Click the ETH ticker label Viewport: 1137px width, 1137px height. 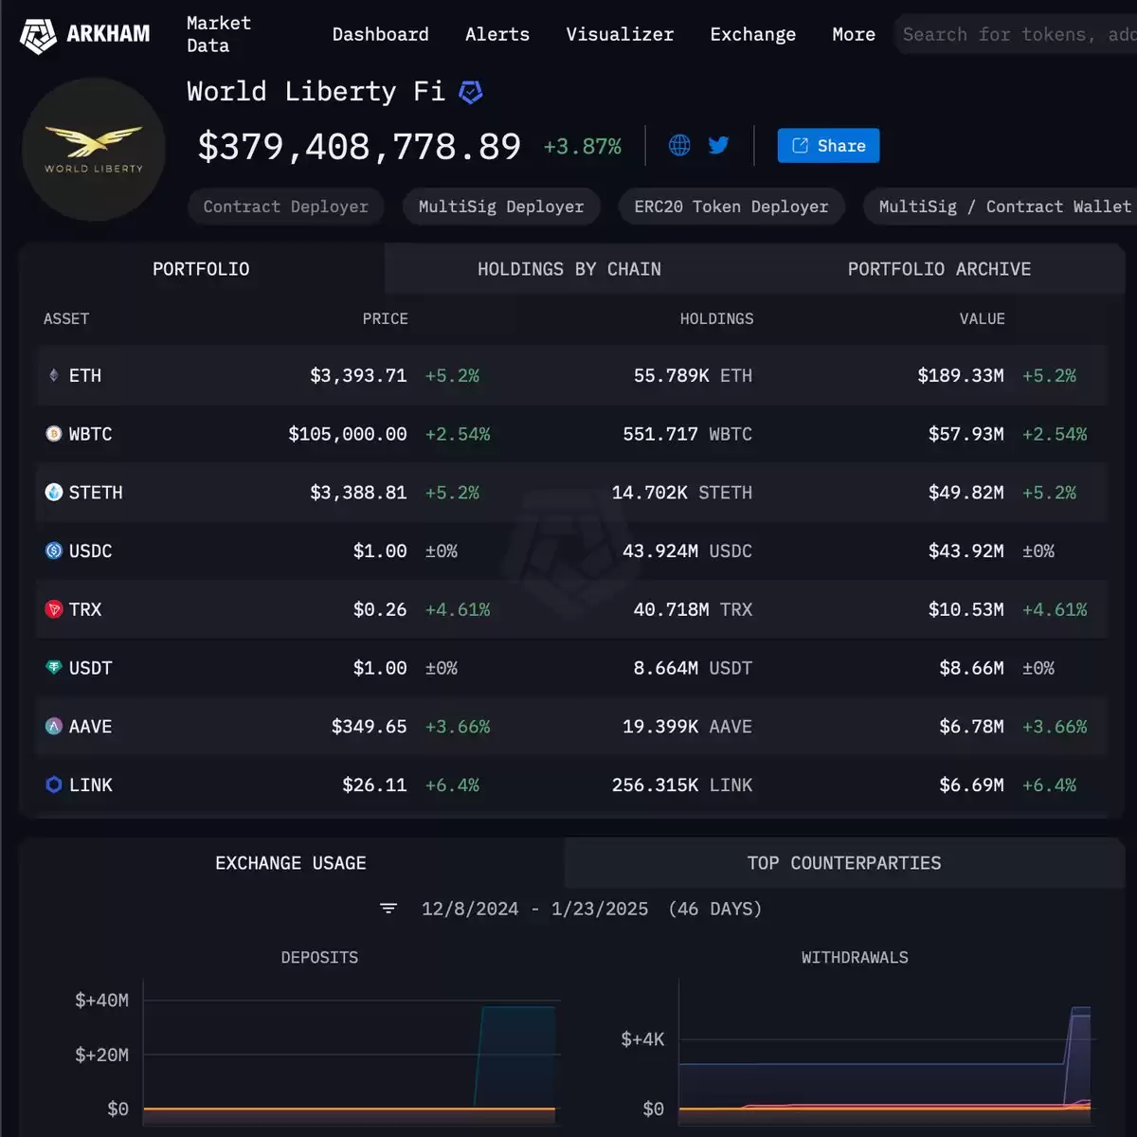pyautogui.click(x=85, y=375)
